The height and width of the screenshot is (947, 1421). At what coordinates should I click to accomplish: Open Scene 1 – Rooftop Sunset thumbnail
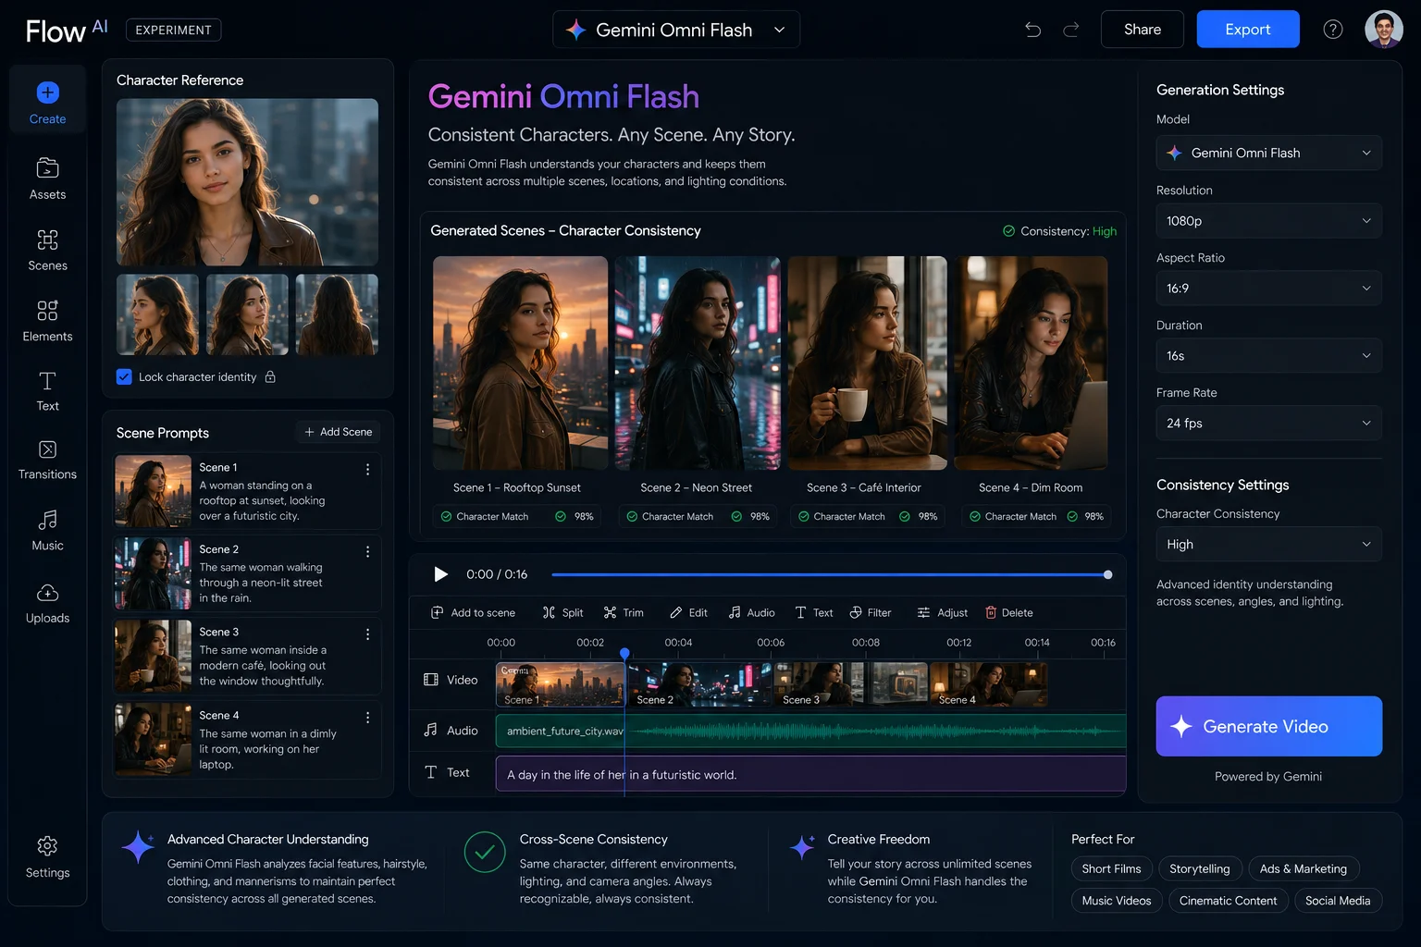520,363
